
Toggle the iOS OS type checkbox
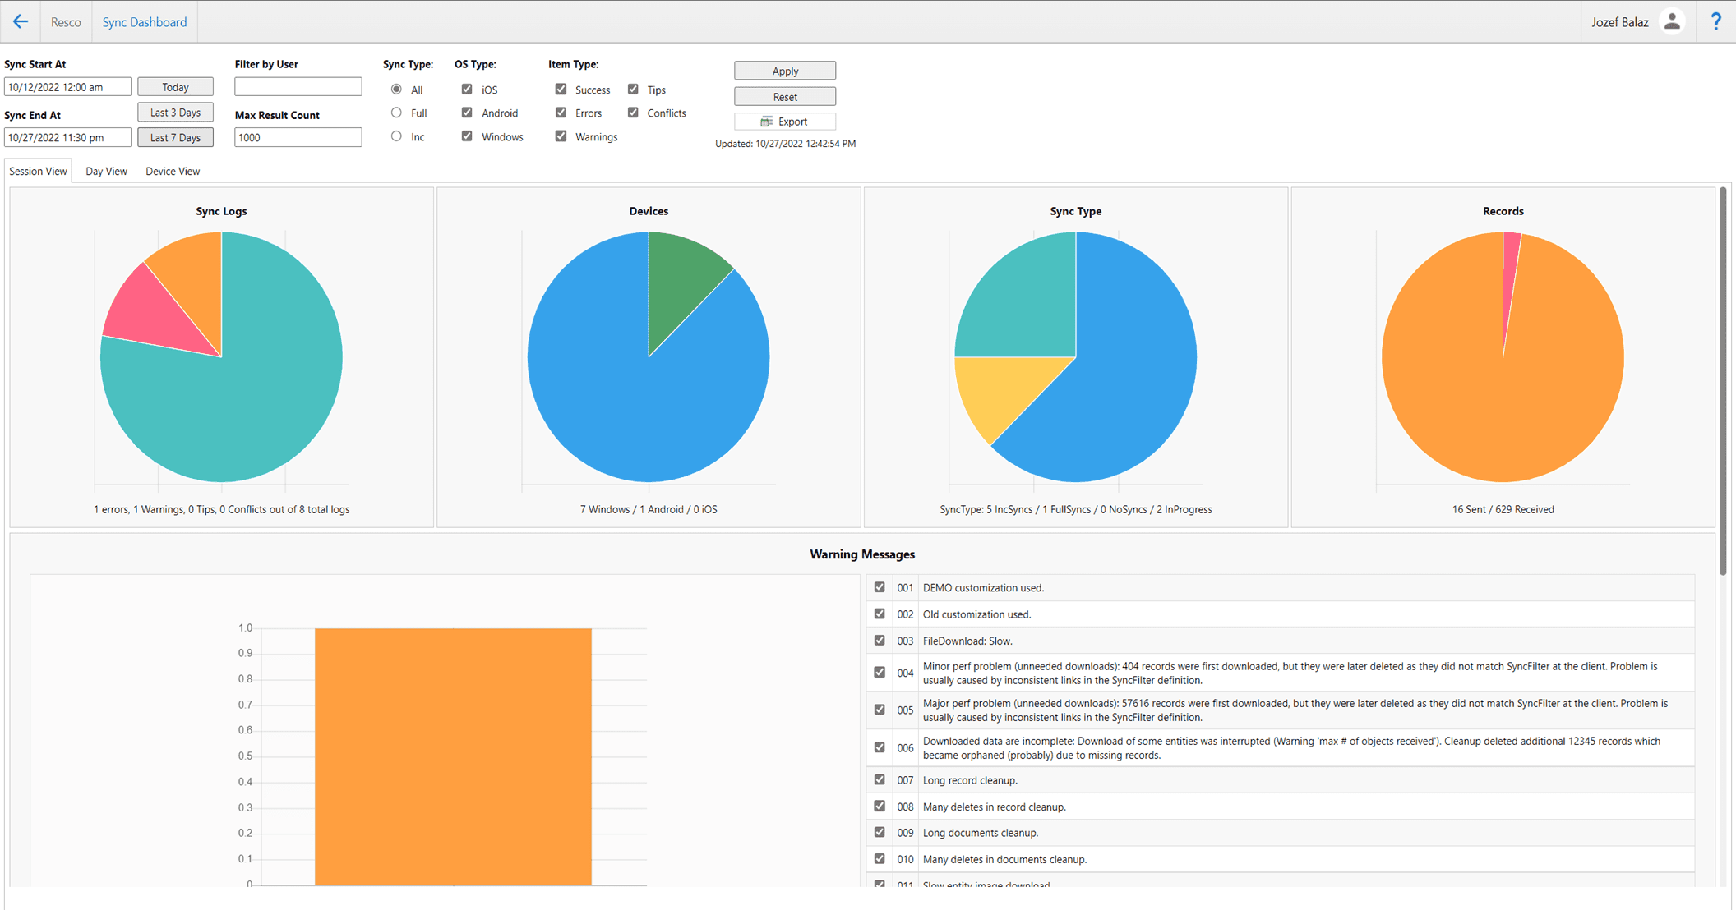pos(465,89)
